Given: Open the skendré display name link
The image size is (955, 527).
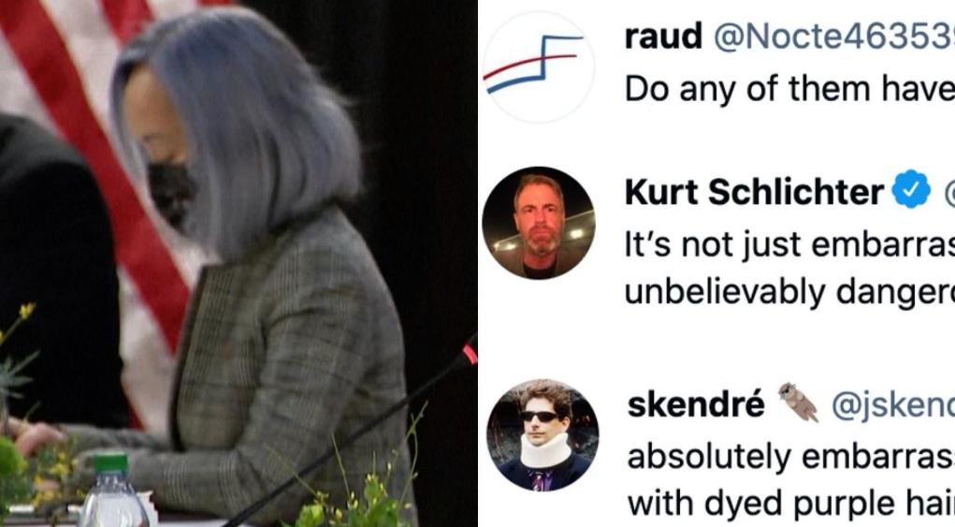Looking at the screenshot, I should point(696,405).
